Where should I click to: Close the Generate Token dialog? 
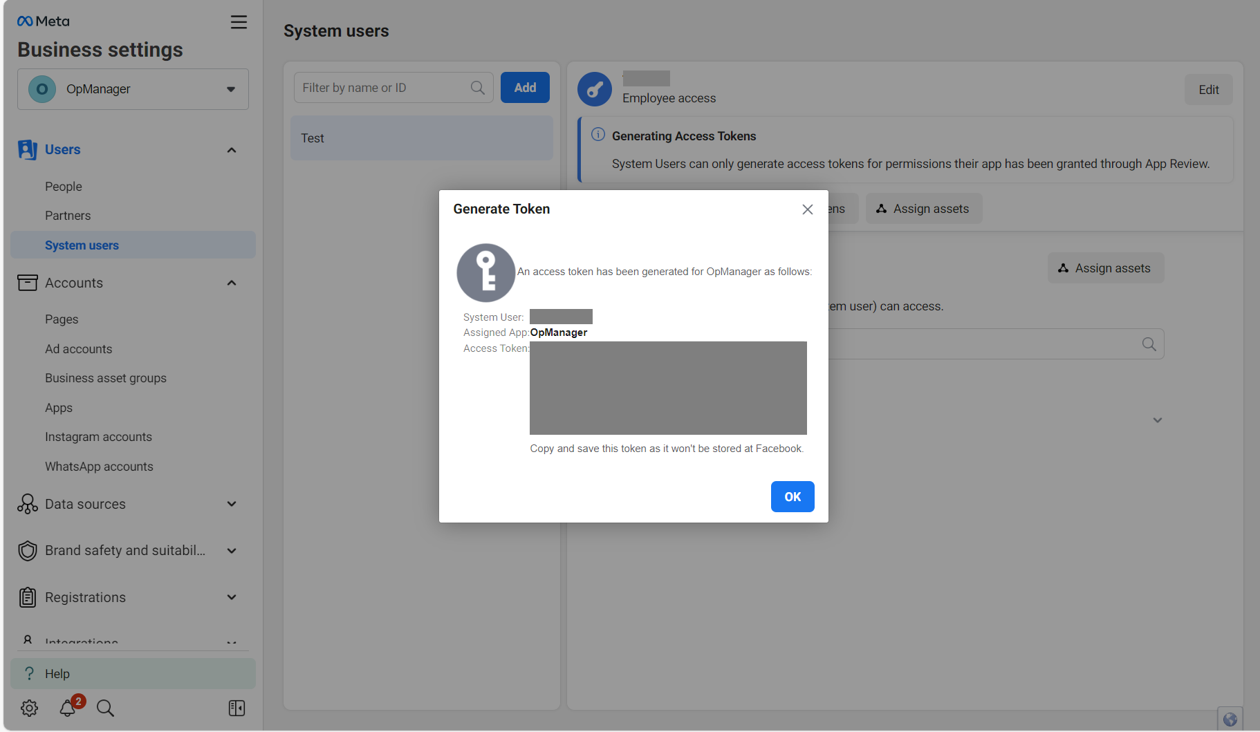click(x=807, y=209)
